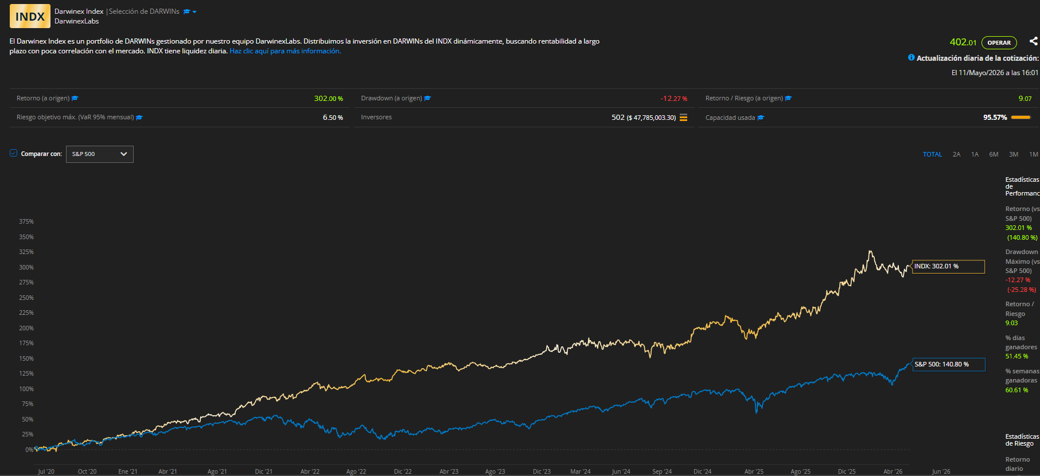Click the (-25.28 %) S&P drawdown stat

point(1022,290)
